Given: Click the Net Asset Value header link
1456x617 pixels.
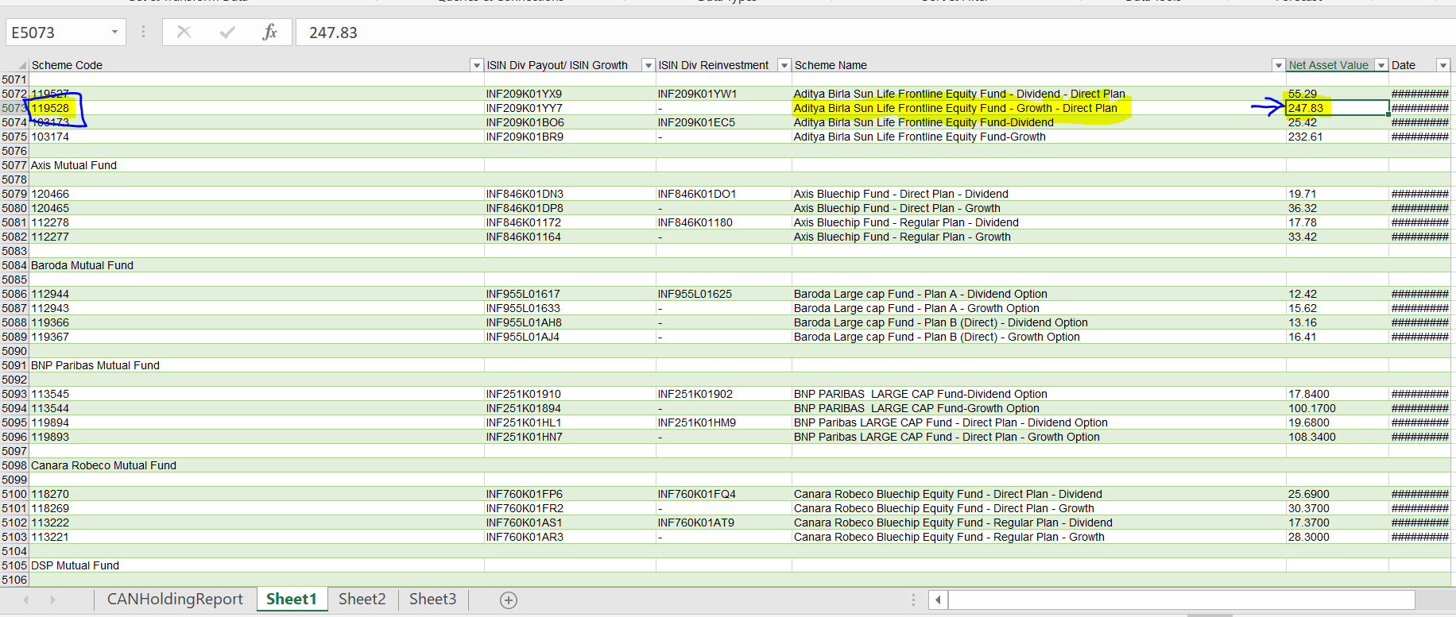Looking at the screenshot, I should click(x=1328, y=65).
